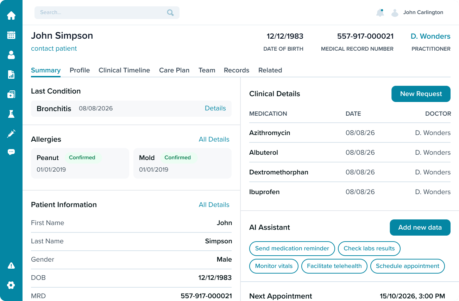Select Monitor vitals chip
Screen dimensions: 459x301
pyautogui.click(x=274, y=266)
